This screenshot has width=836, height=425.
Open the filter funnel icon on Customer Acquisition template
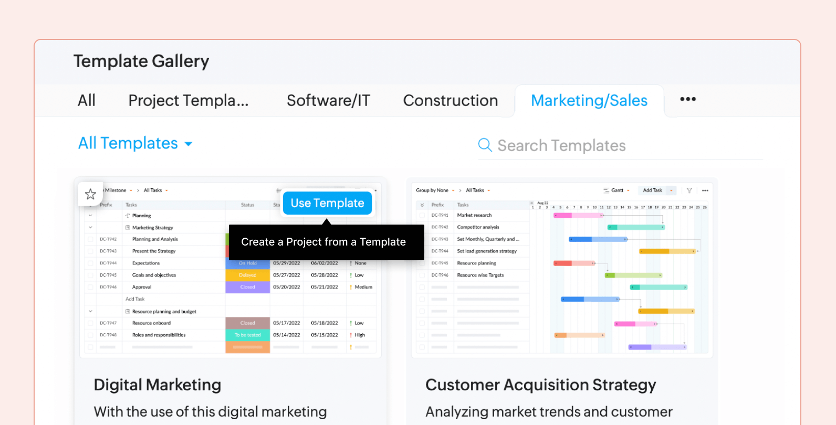click(x=689, y=190)
